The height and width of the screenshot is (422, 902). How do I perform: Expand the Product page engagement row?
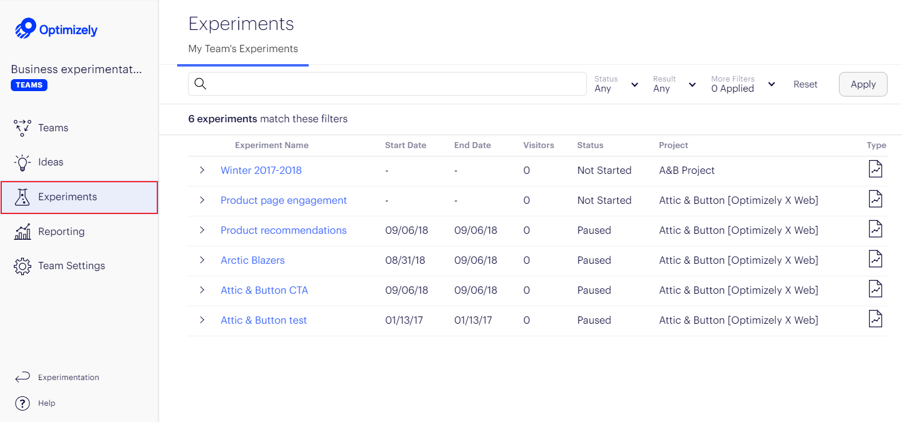202,200
